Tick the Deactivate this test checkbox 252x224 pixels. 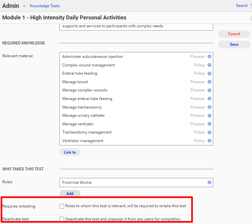(x=62, y=219)
